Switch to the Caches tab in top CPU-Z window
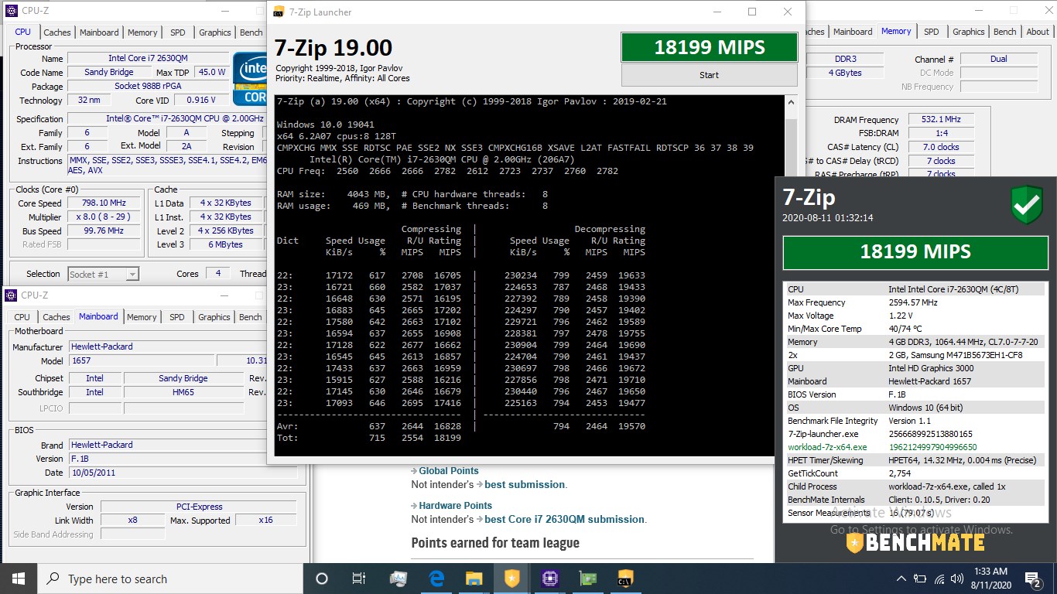Screen dimensions: 1057x594 click(x=57, y=32)
